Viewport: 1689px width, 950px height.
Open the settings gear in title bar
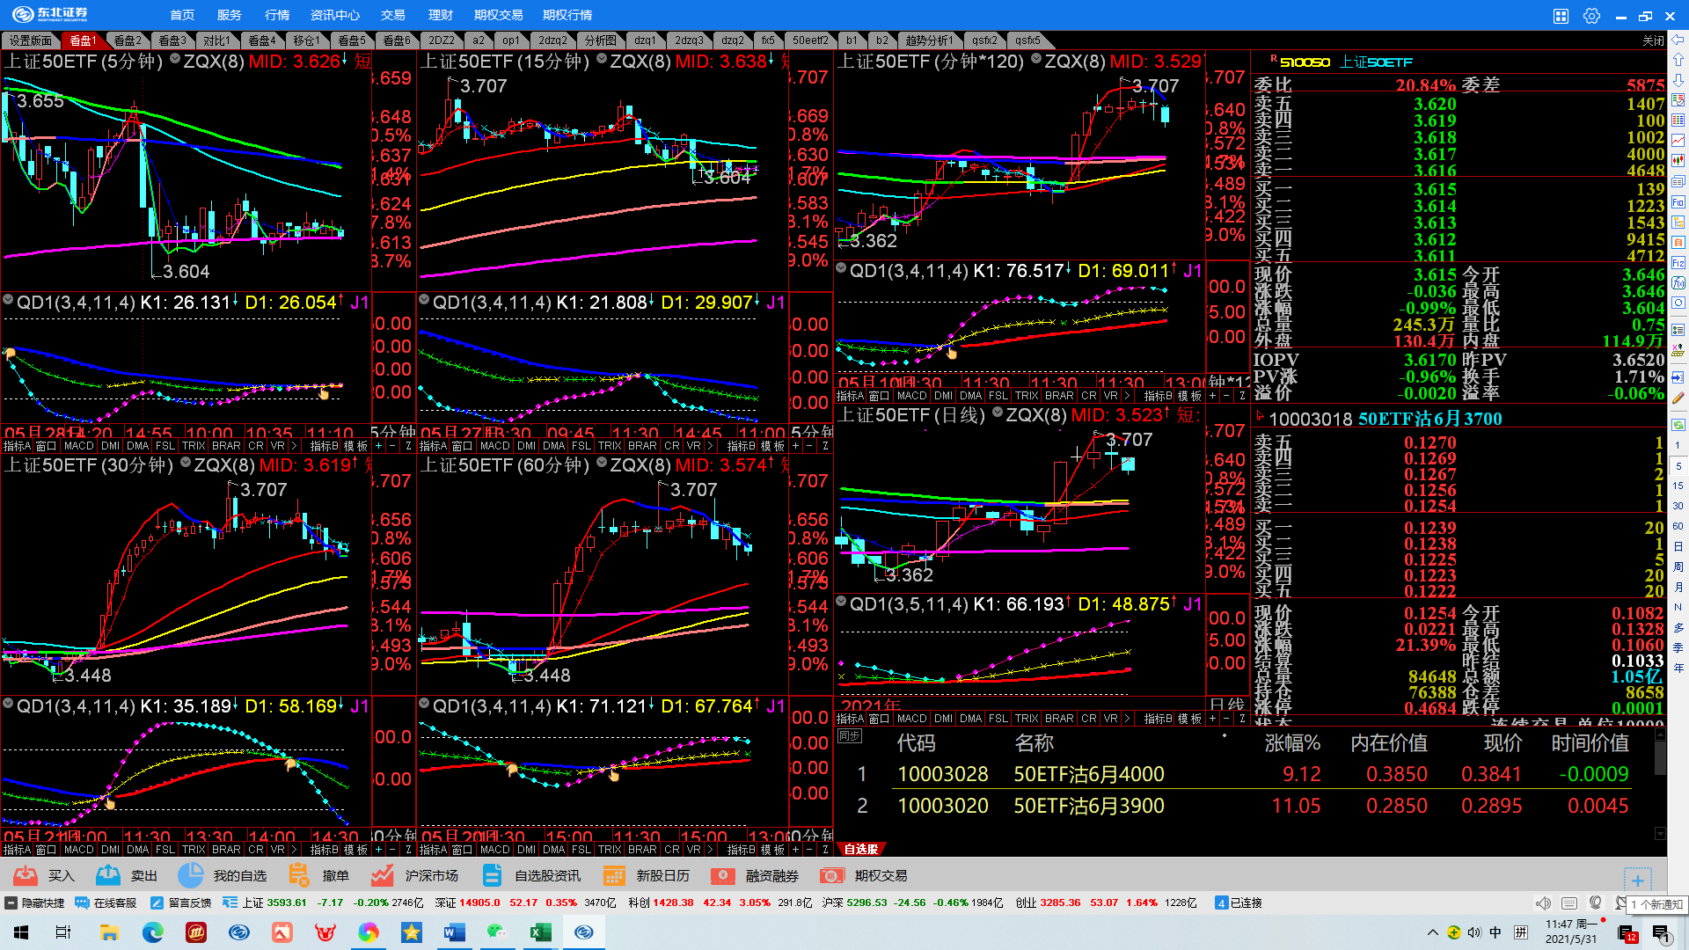coord(1590,16)
